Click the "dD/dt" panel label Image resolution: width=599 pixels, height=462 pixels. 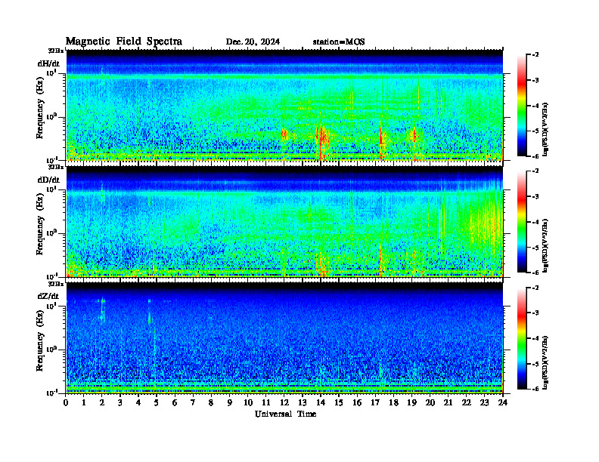(x=48, y=180)
